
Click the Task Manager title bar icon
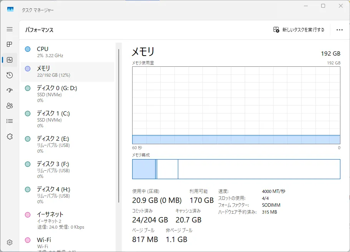pyautogui.click(x=10, y=10)
